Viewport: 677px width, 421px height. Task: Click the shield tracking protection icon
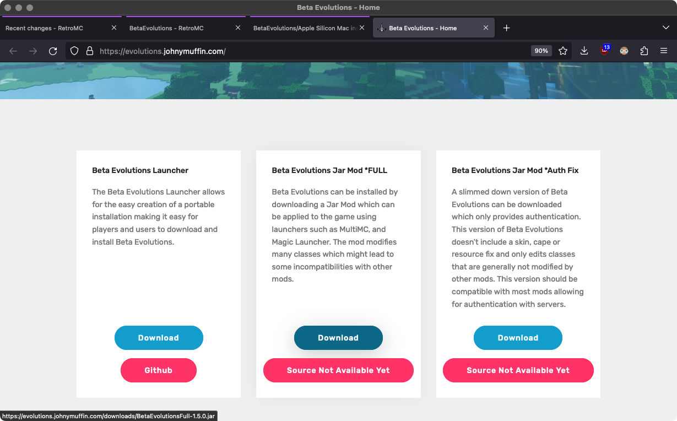pyautogui.click(x=74, y=51)
